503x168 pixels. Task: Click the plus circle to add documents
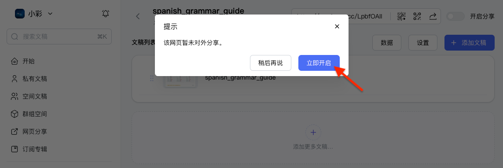(x=313, y=132)
